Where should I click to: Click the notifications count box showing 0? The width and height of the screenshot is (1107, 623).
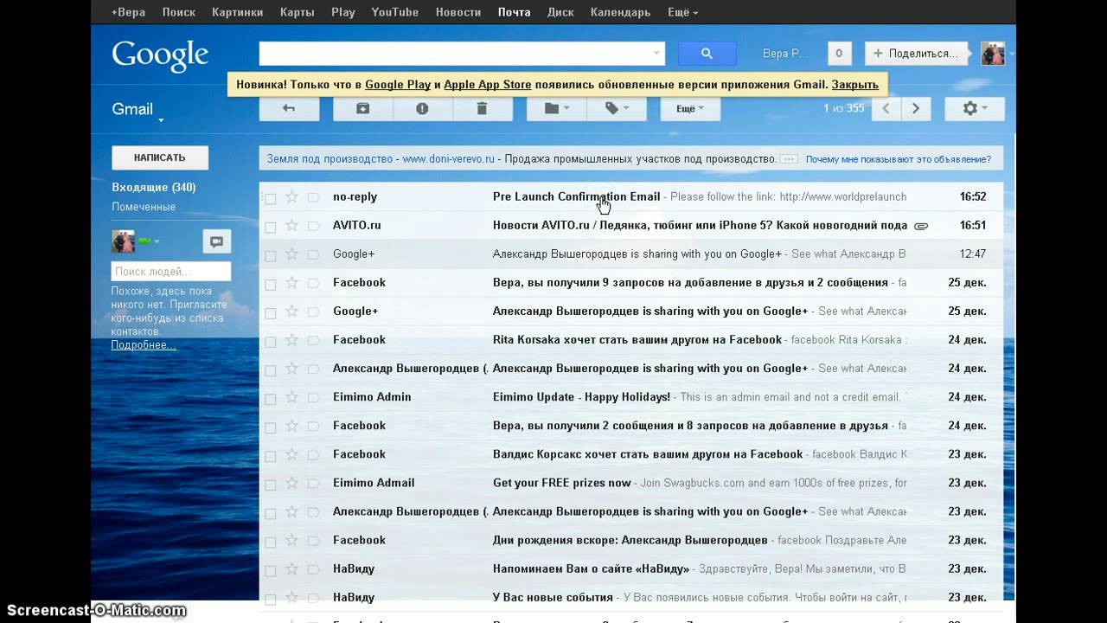point(838,54)
